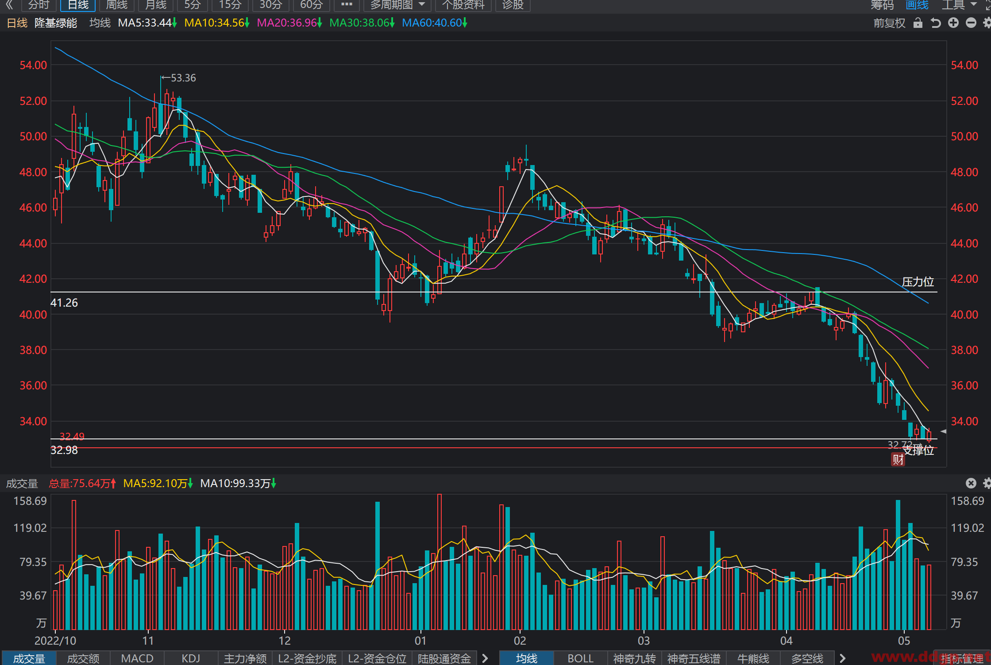Screen dimensions: 991x665
Task: Zoom out with the minus icon
Action: click(x=971, y=23)
